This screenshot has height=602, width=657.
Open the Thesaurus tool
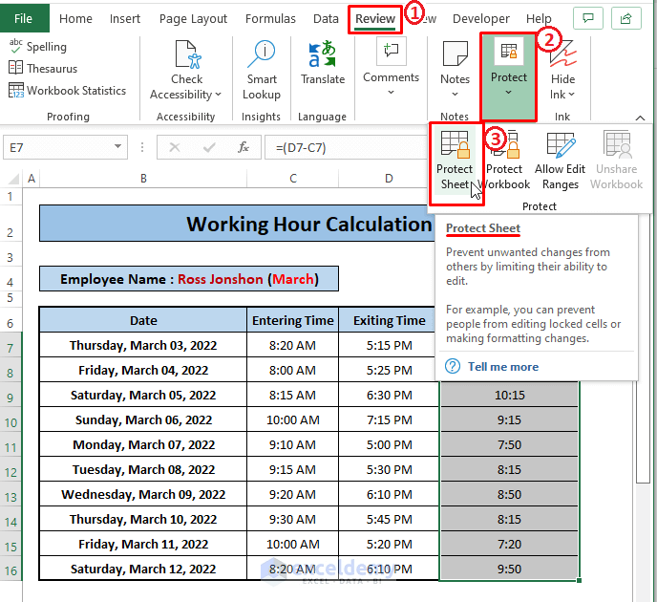(x=43, y=69)
